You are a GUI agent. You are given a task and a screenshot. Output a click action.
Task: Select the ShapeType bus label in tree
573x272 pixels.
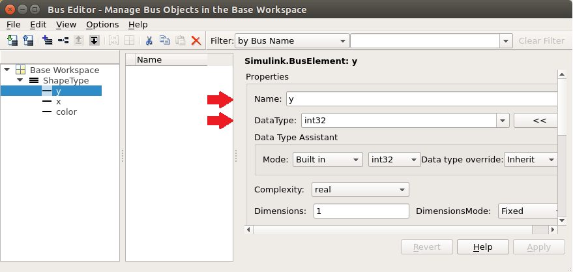click(x=66, y=80)
